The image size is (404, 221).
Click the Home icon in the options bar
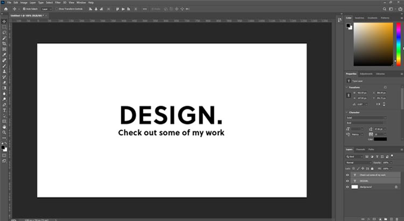tap(4, 9)
